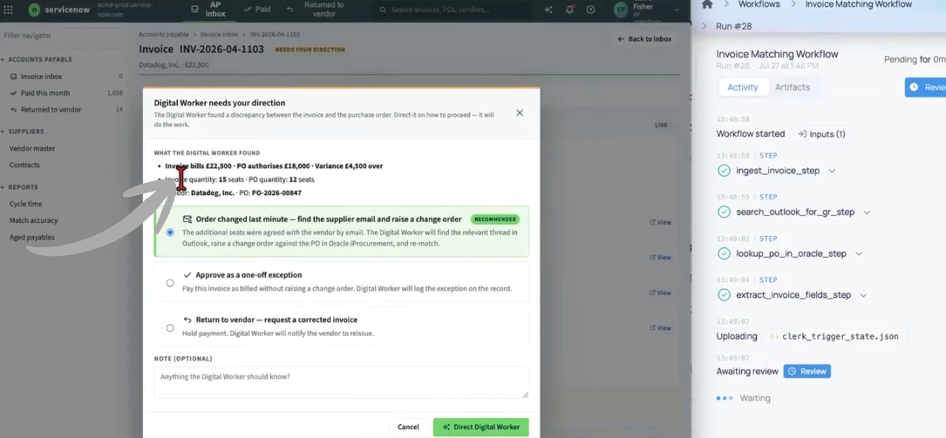Switch to the Artifacts tab
This screenshot has height=438, width=946.
793,87
